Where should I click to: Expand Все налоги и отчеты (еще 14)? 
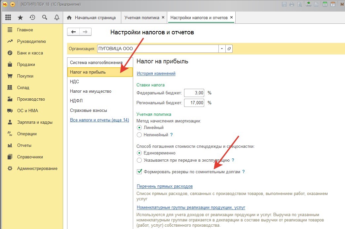(x=99, y=120)
